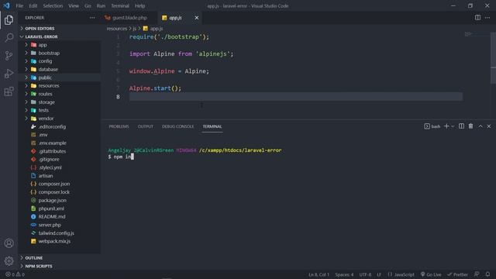
Task: Open the notifications bell in status bar
Action: coord(487,274)
